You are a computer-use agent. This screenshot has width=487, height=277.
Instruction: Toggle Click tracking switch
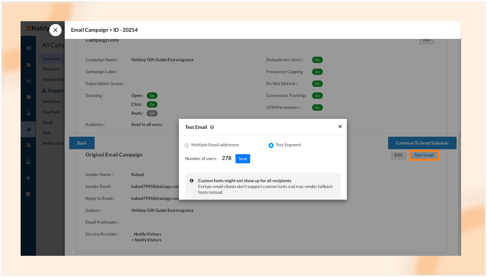[x=152, y=104]
